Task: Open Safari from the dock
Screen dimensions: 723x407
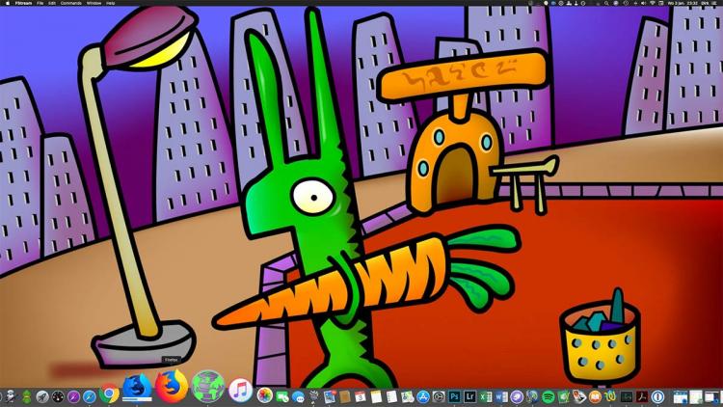Action: [x=90, y=396]
